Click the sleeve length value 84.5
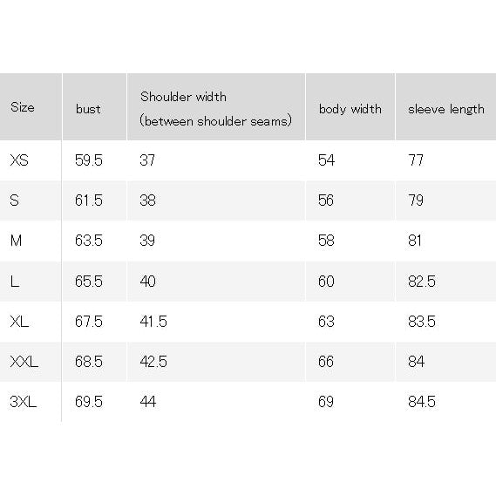The height and width of the screenshot is (496, 496). pyautogui.click(x=422, y=402)
